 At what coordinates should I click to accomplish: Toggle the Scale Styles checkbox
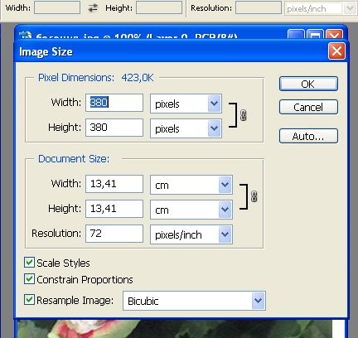(29, 263)
